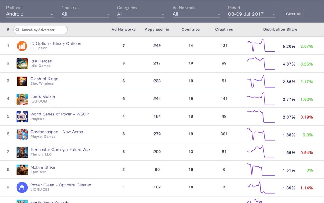
Task: Open World Series of Poker – WSOP entry
Action: pyautogui.click(x=60, y=114)
